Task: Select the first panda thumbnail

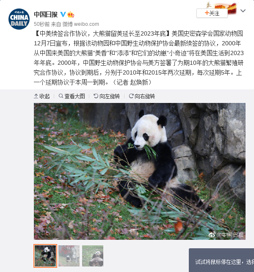Action: (45, 256)
